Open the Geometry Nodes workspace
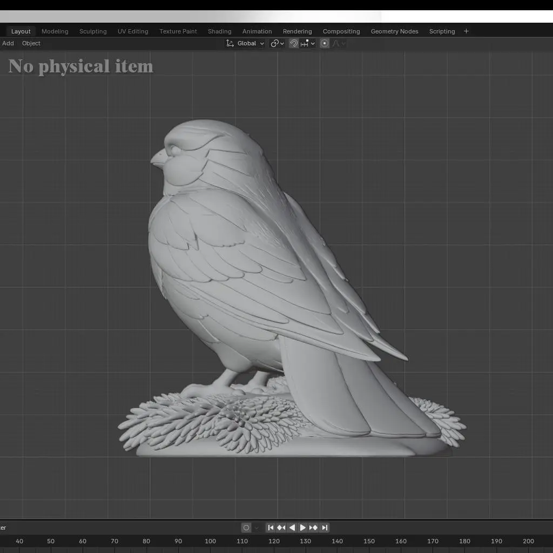The width and height of the screenshot is (553, 553). tap(394, 31)
